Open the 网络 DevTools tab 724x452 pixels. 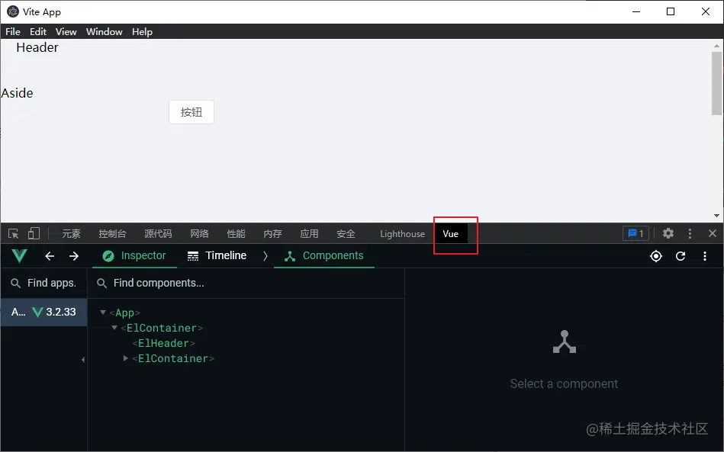(199, 234)
